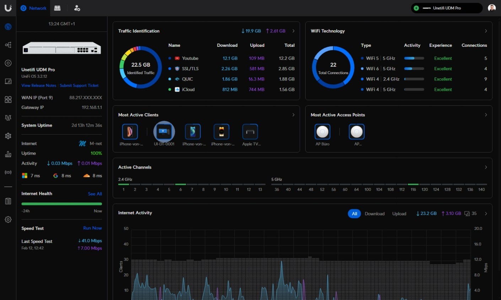Select the All filter in Internet Activity
501x300 pixels.
pyautogui.click(x=354, y=214)
